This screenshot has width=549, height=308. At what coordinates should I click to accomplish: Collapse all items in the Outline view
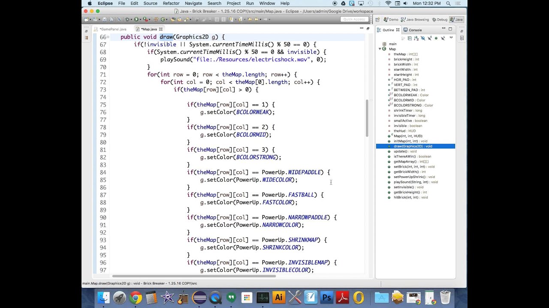pos(410,38)
